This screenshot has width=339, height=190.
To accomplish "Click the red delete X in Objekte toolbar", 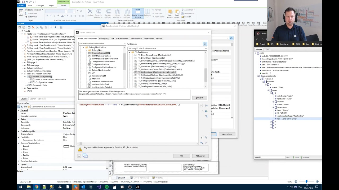I will tap(33, 27).
